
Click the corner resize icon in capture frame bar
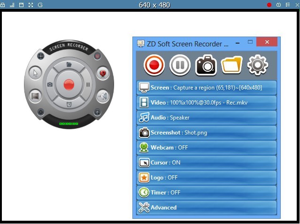click(x=12, y=5)
